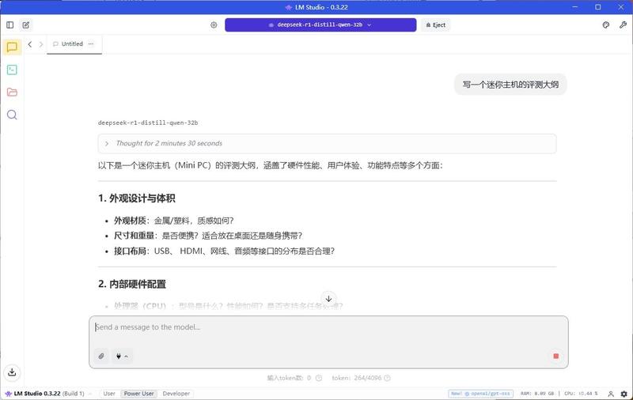Open the Untitled tab's three-dot menu

tap(91, 44)
